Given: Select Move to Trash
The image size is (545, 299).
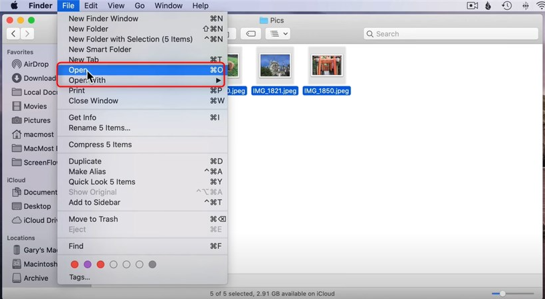Looking at the screenshot, I should pos(142,219).
